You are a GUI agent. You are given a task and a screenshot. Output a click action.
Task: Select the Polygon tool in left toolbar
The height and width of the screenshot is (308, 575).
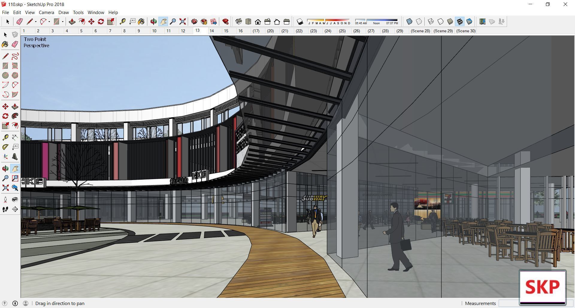point(15,75)
